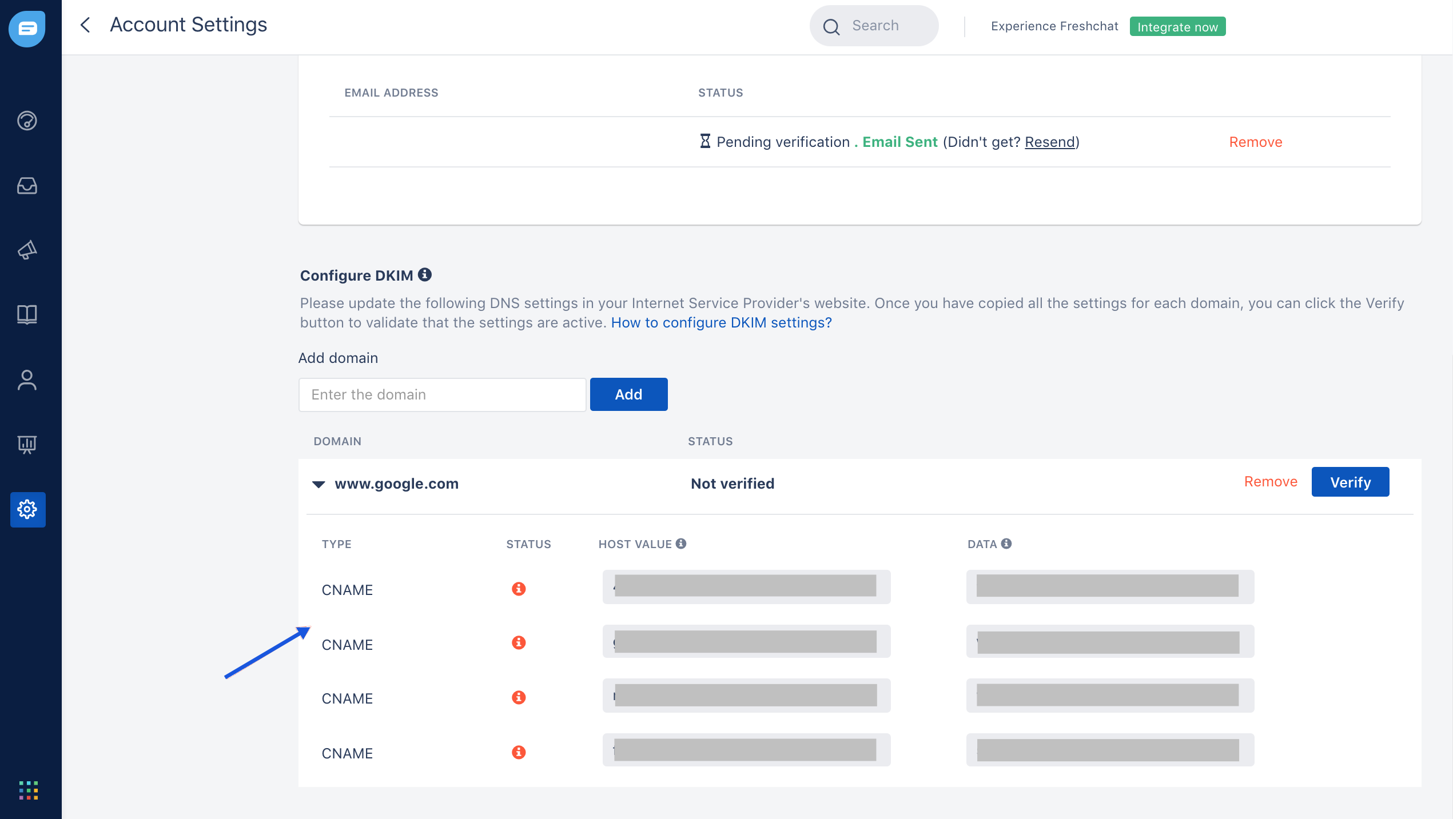
Task: Open the inbox icon in sidebar
Action: pyautogui.click(x=27, y=186)
